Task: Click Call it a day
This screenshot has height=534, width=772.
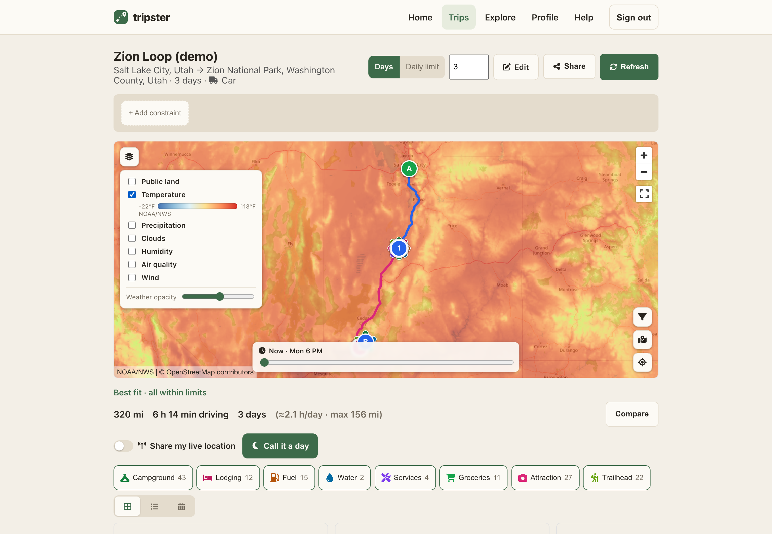Action: click(280, 446)
